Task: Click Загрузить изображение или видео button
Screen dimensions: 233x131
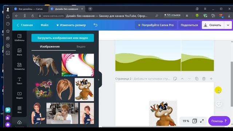Action: pyautogui.click(x=63, y=38)
